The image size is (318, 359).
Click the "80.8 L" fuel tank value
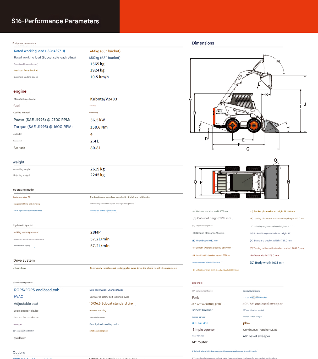pyautogui.click(x=96, y=148)
